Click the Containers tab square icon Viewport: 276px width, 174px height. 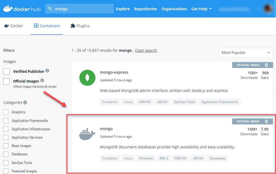(x=36, y=26)
